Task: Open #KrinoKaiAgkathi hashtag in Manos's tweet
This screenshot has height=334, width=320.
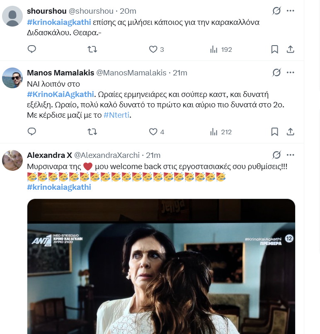Action: click(x=60, y=94)
